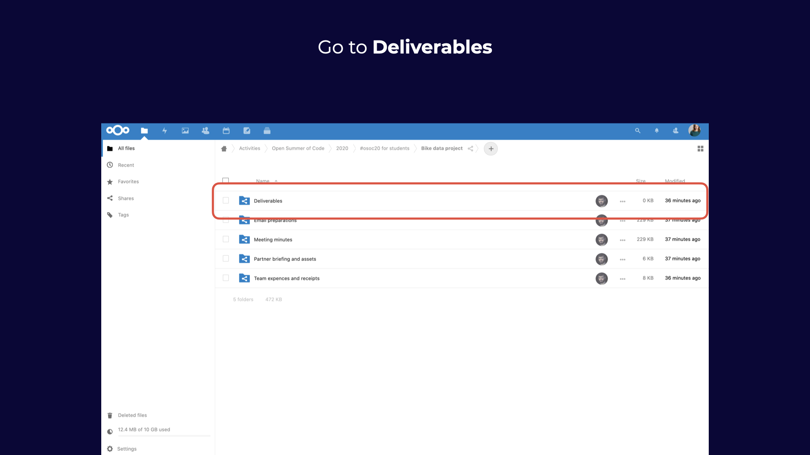The image size is (810, 455).
Task: Toggle checkbox next to Partner briefing folder
Action: pyautogui.click(x=226, y=258)
